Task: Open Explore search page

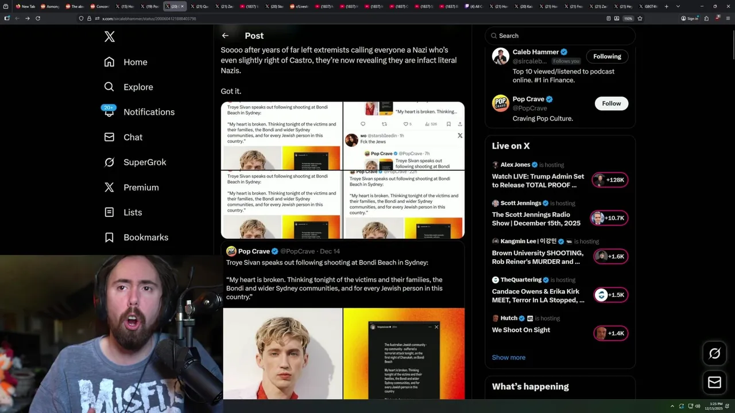Action: [128, 87]
